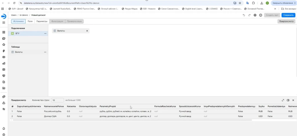Click the Сохранить button
297x136 pixels.
point(288,15)
